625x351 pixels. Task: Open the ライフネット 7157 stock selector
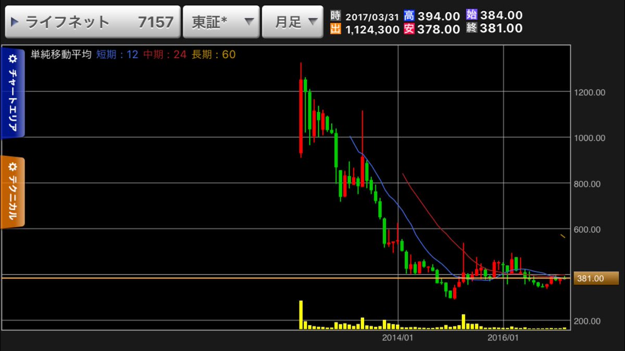click(x=93, y=22)
